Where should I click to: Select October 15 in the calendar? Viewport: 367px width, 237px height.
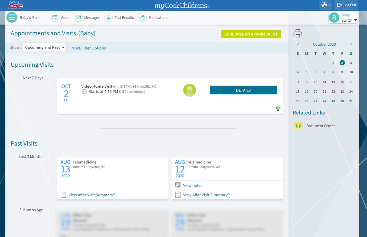click(x=333, y=82)
